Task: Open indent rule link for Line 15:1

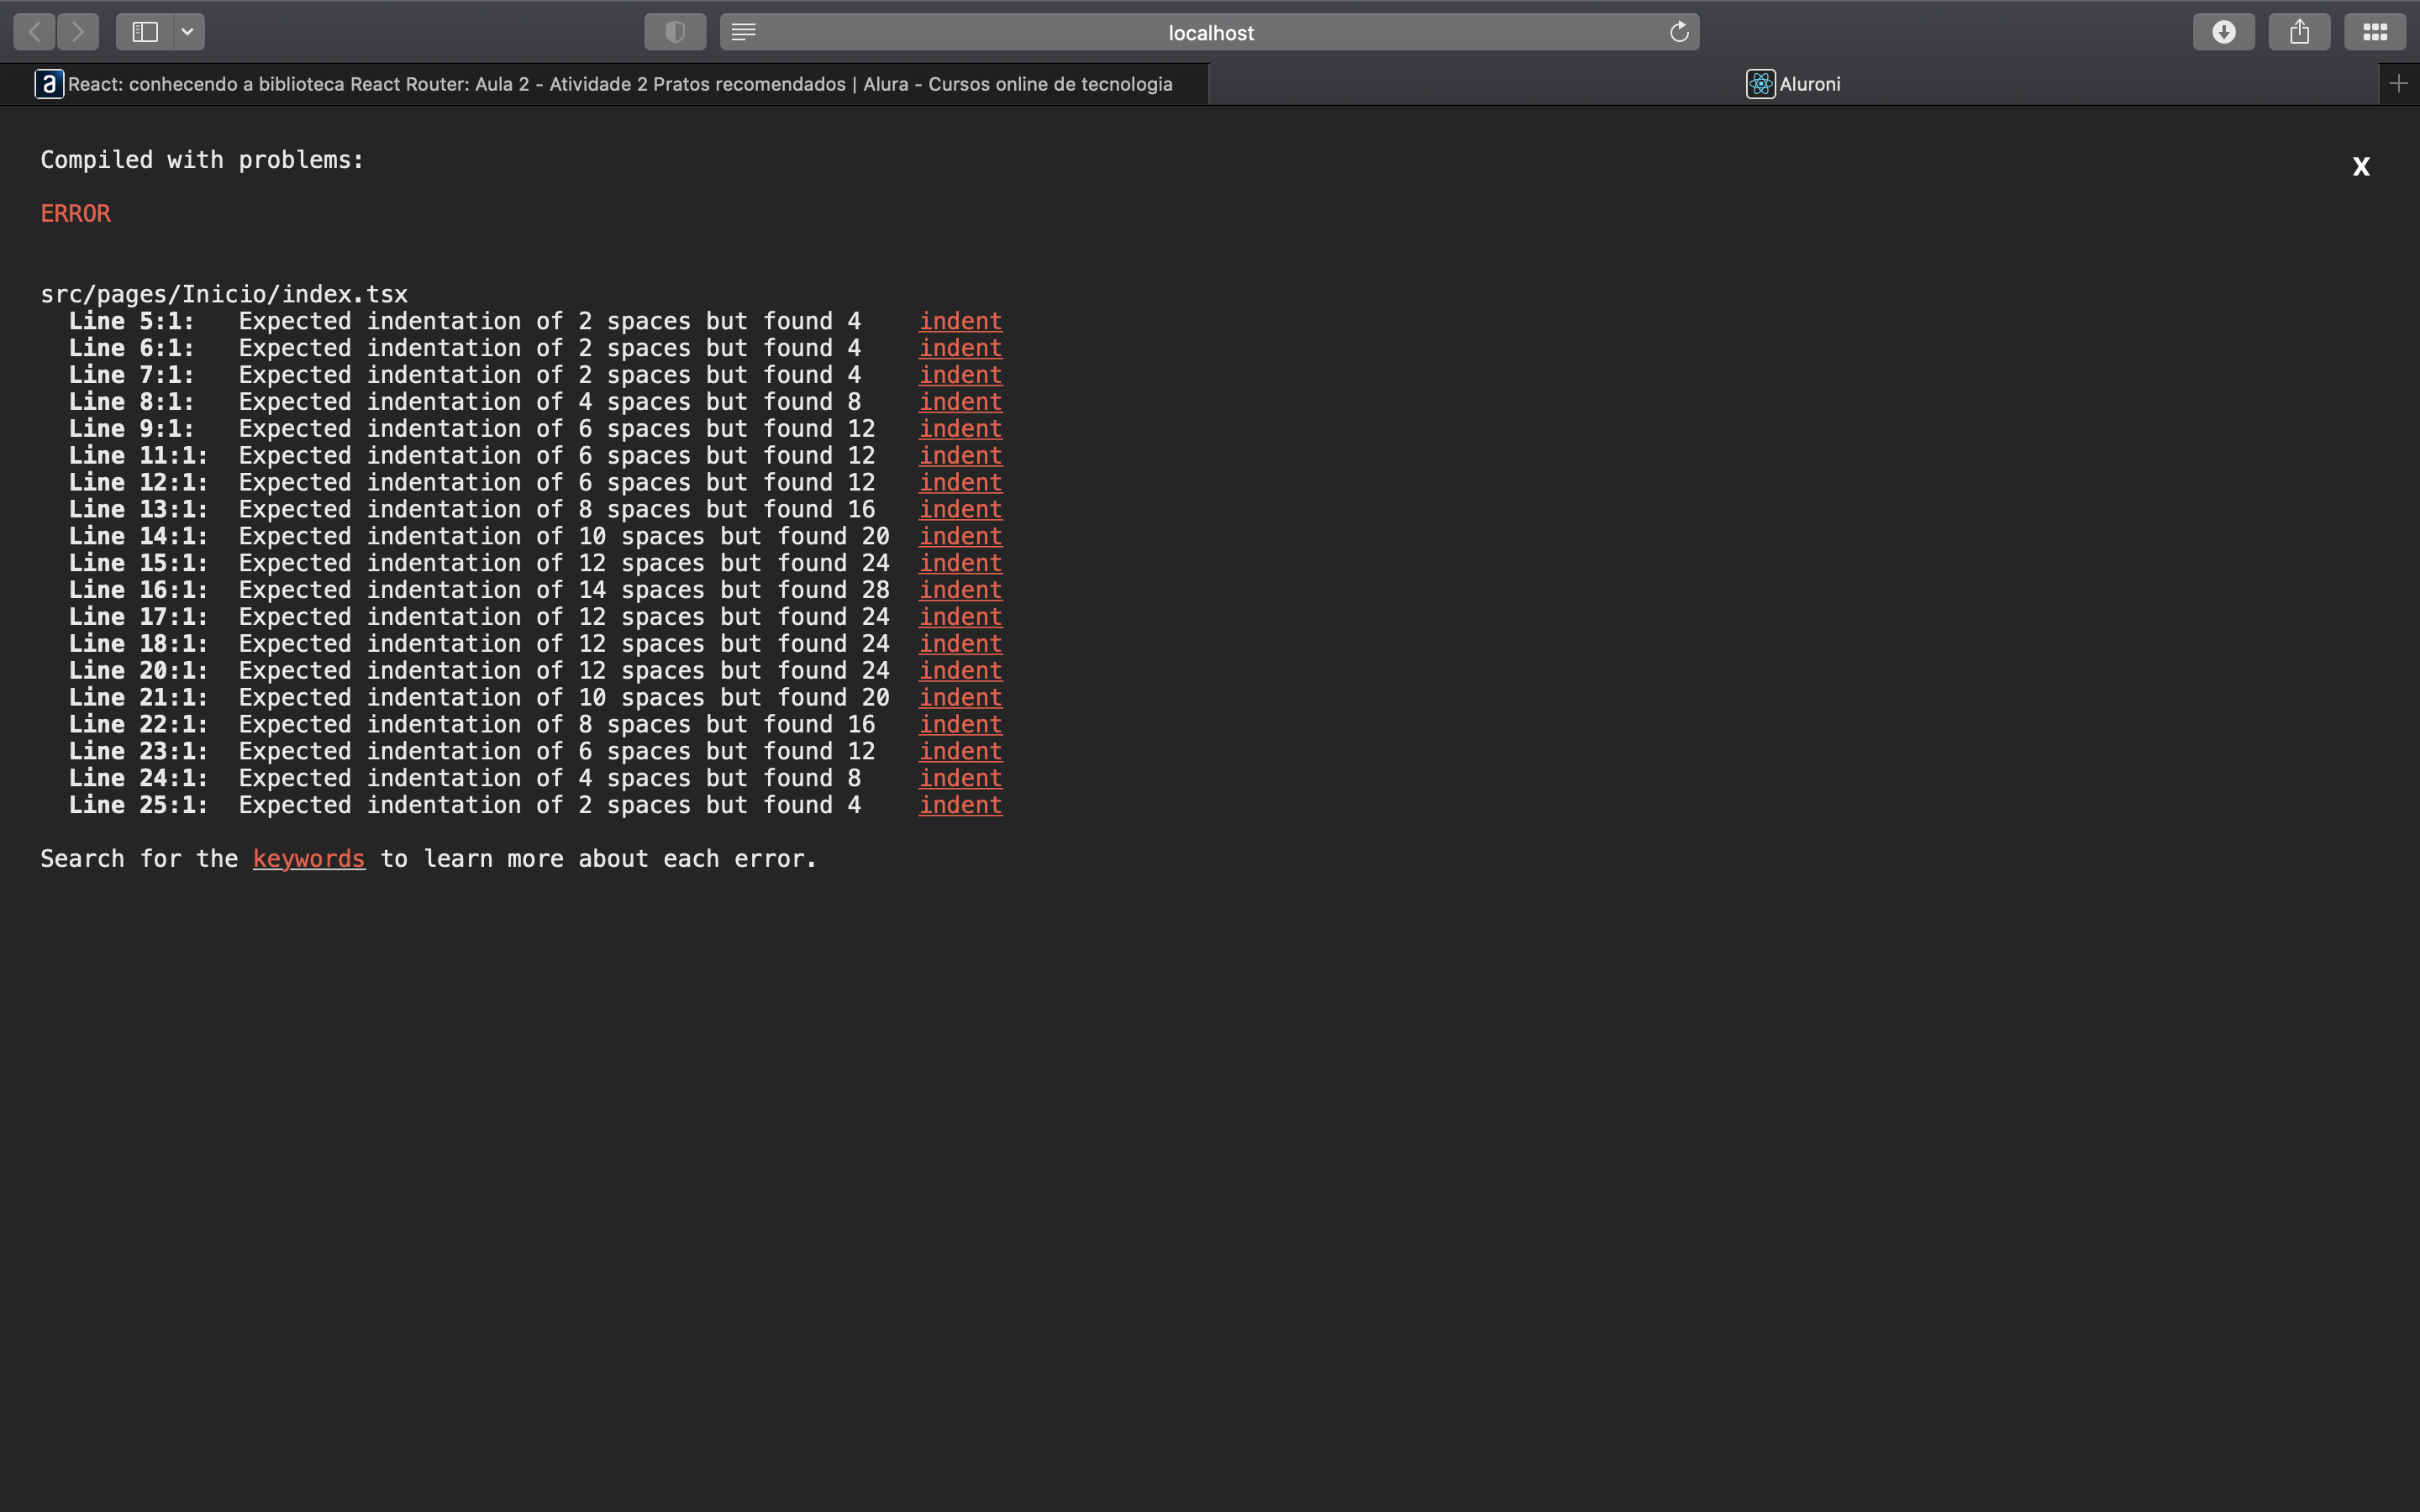Action: pyautogui.click(x=960, y=563)
